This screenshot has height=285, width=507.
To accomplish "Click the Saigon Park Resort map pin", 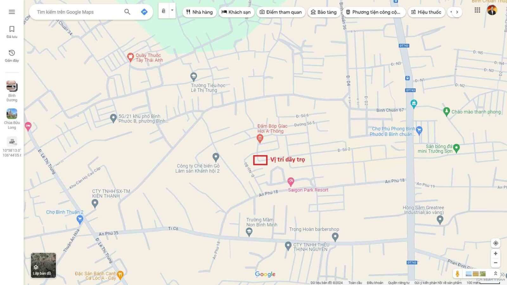I will tap(291, 181).
